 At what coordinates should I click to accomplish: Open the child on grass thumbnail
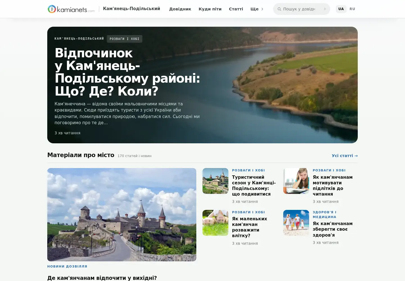tap(215, 223)
